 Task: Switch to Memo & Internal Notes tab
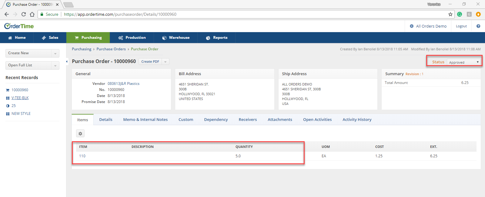[145, 120]
